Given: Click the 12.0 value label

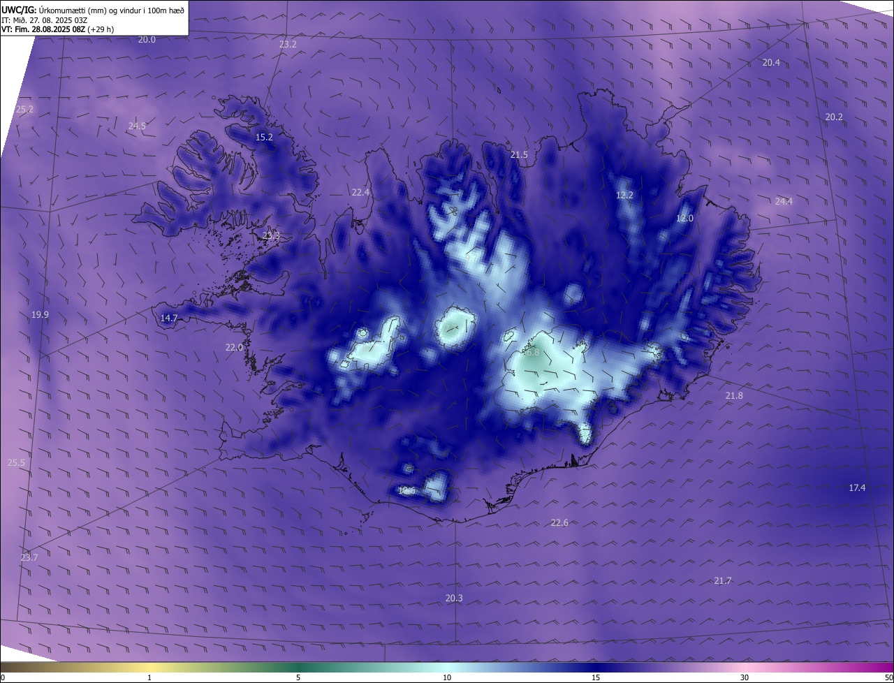Looking at the screenshot, I should tap(684, 218).
